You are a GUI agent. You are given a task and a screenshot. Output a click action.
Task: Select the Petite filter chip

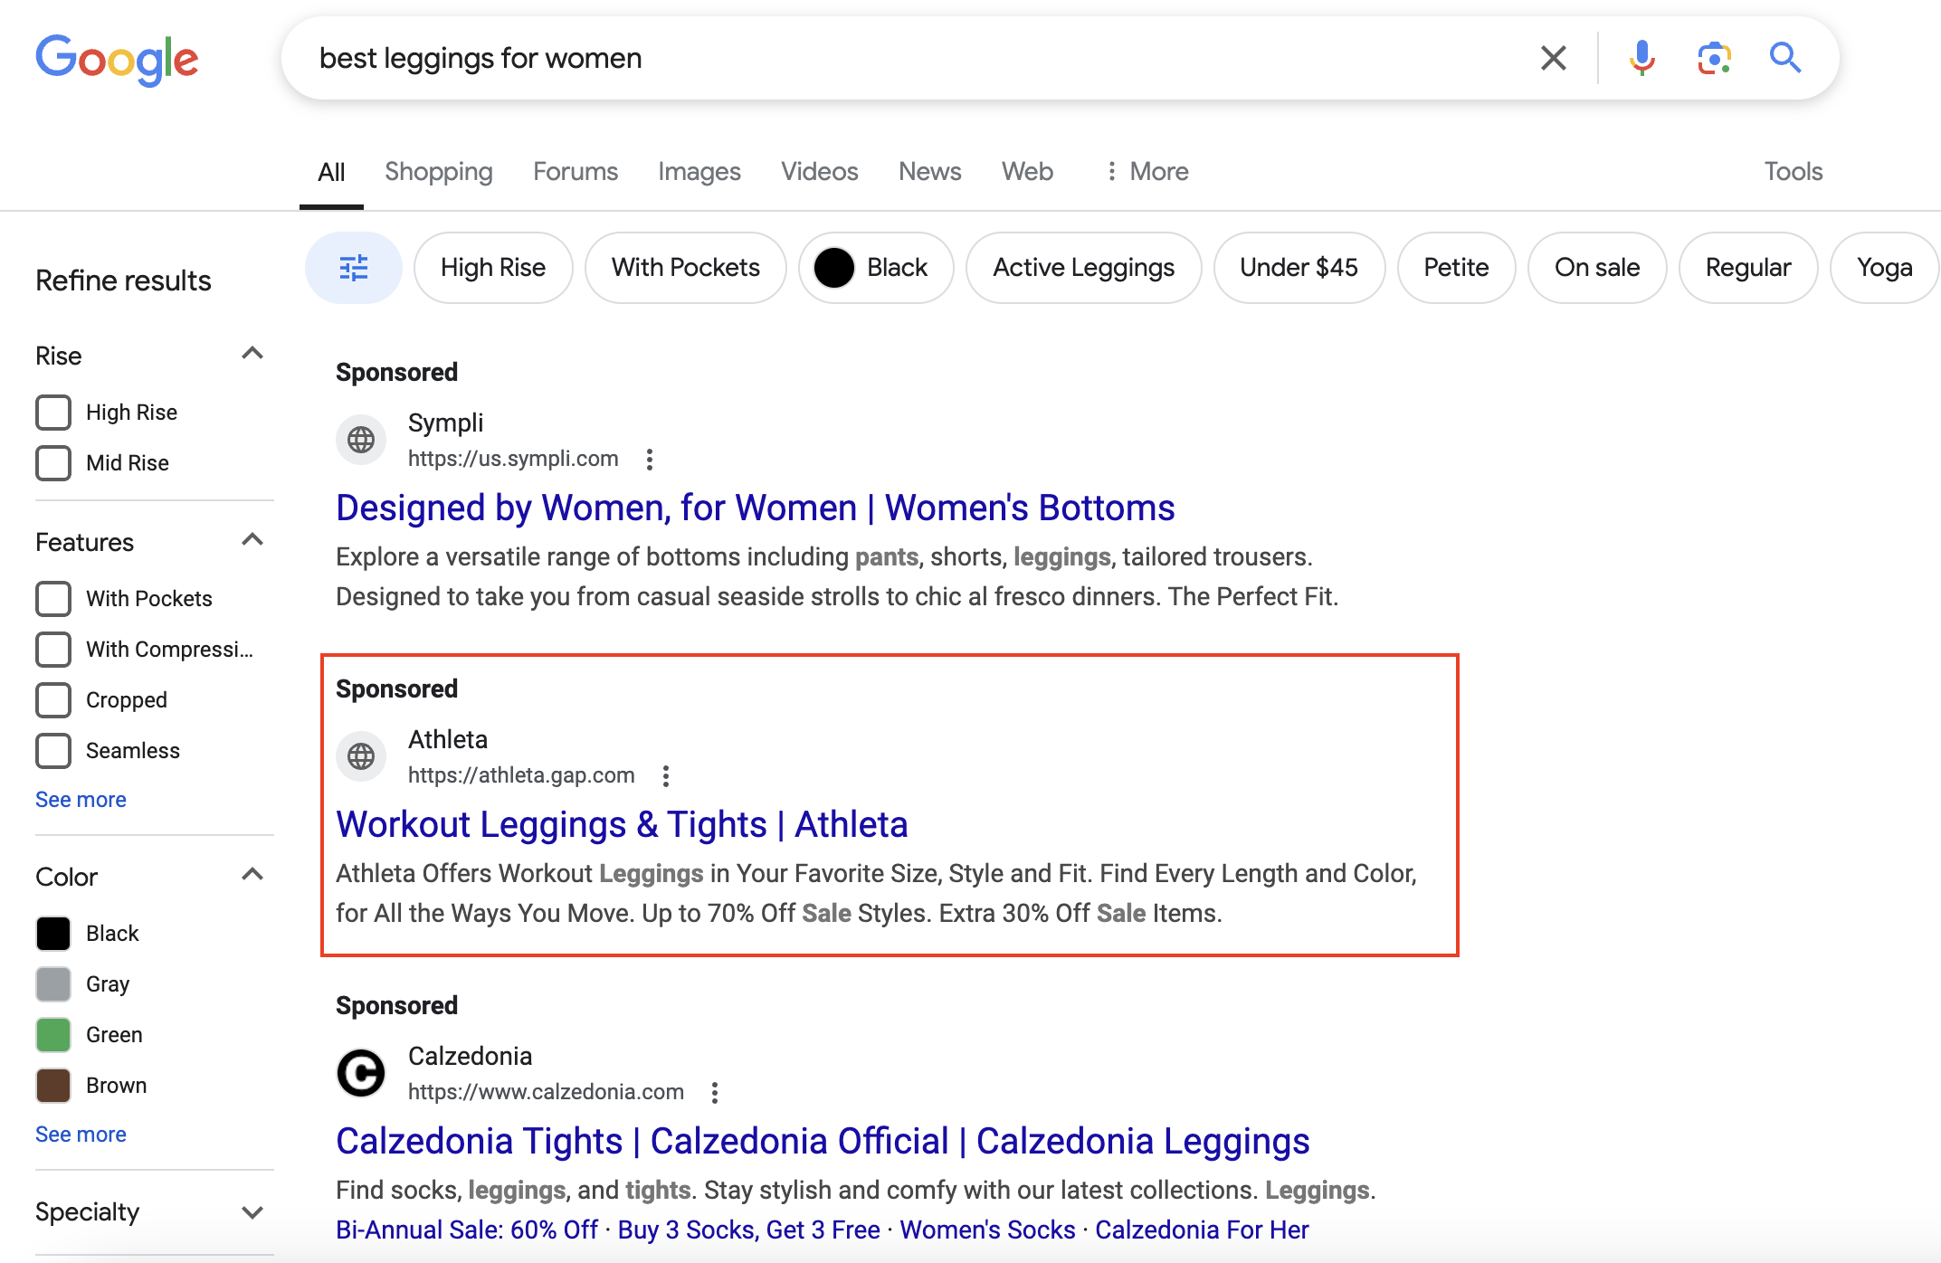pyautogui.click(x=1456, y=267)
